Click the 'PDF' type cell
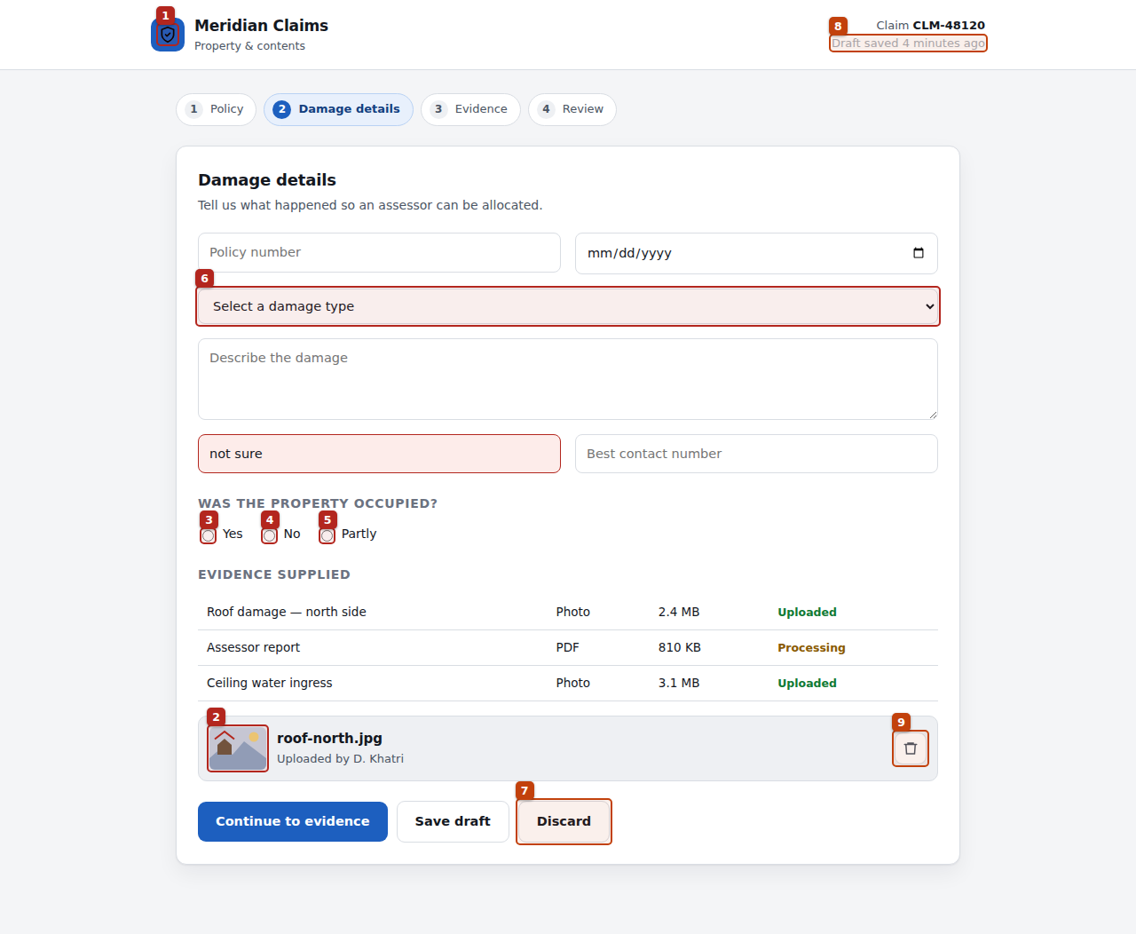Screen dimensions: 1136x934 568,647
